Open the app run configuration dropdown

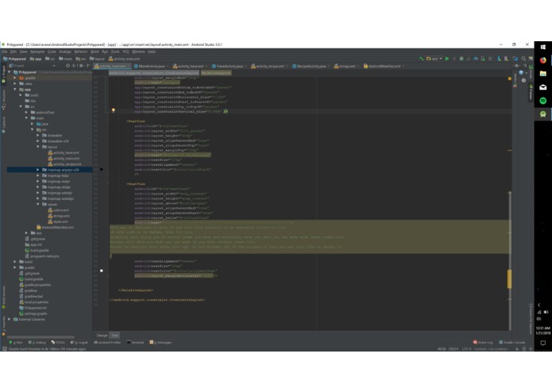pyautogui.click(x=434, y=59)
